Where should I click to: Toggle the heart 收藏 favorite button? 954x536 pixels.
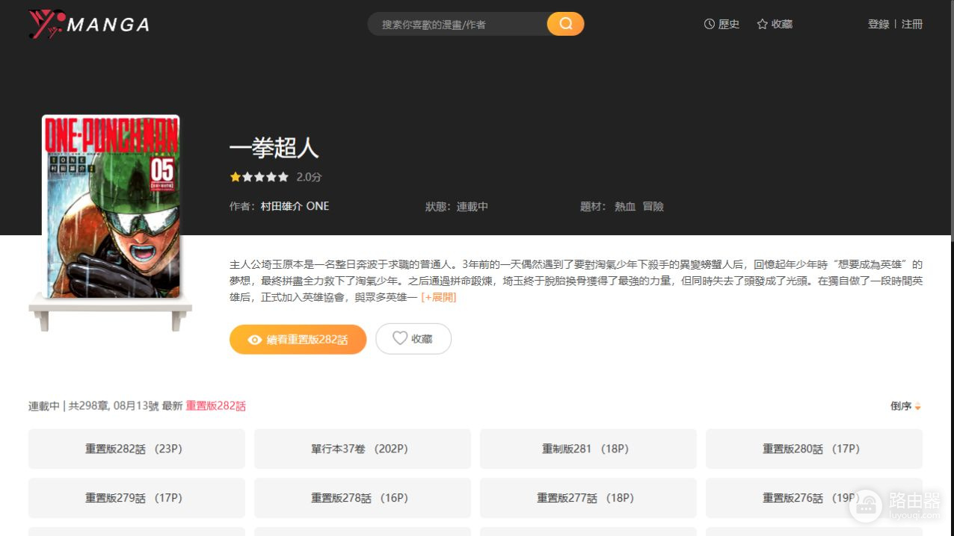[x=413, y=339]
